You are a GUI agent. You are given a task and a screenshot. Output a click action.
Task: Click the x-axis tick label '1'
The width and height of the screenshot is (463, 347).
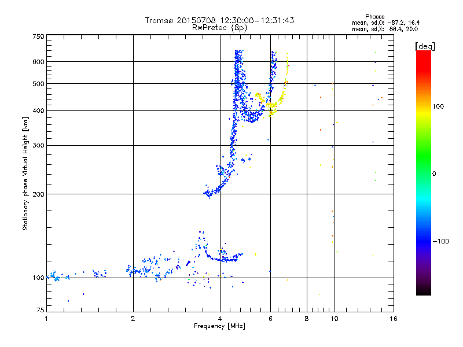tap(46, 319)
